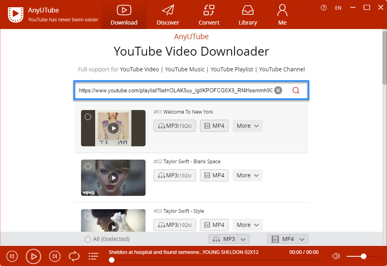Open the playlist queue icon
Screen dimensions: 387x266
[94, 256]
